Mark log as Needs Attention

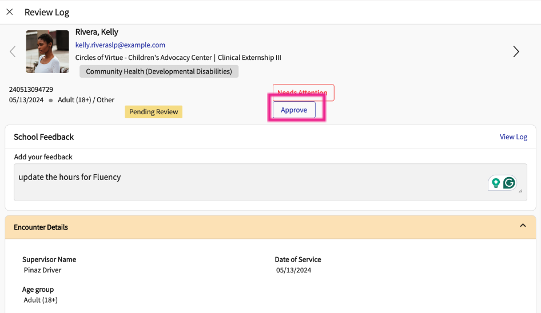pos(303,93)
